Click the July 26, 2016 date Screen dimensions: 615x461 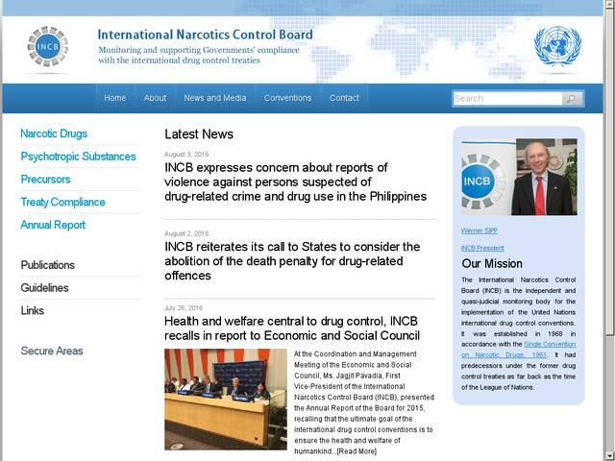pyautogui.click(x=184, y=308)
